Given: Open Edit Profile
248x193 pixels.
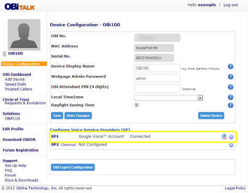Looking at the screenshot, I should [13, 129].
